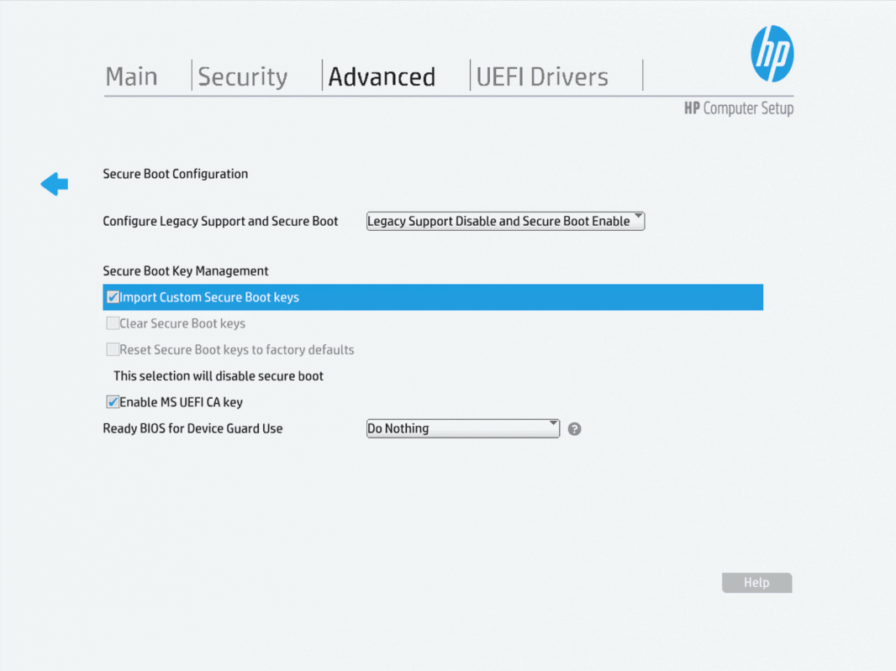
Task: Uncheck Enable MS UEFI CA key
Action: pyautogui.click(x=113, y=402)
